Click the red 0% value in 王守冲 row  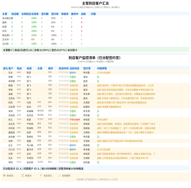click(33, 40)
